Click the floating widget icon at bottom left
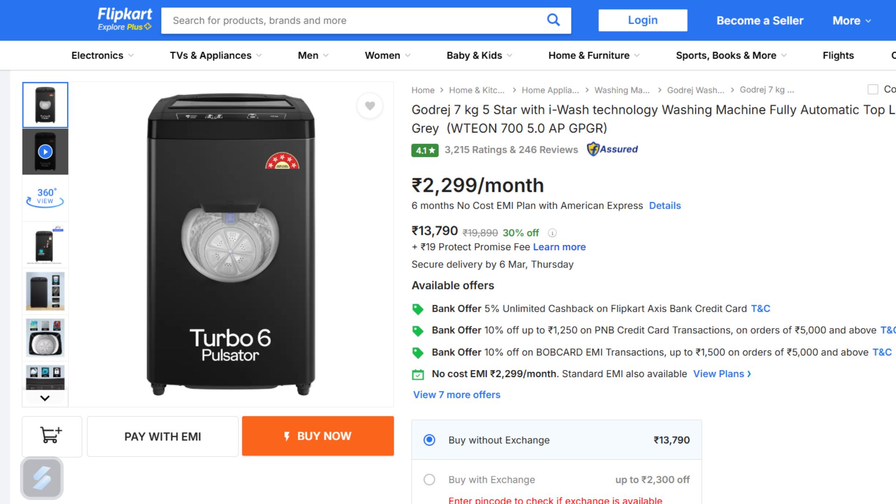Viewport: 896px width, 504px height. (42, 478)
